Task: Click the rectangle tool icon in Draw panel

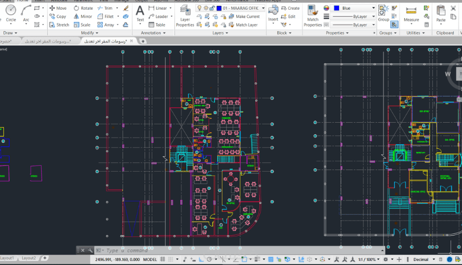Action: (37, 8)
